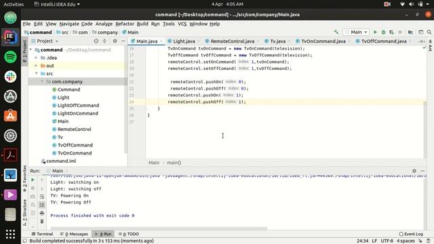Viewport: 434px width, 244px height.
Task: Start debugging with the bug icon
Action: click(x=383, y=32)
